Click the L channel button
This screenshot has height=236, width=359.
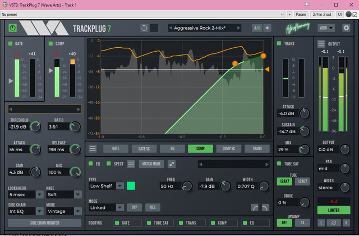click(321, 223)
